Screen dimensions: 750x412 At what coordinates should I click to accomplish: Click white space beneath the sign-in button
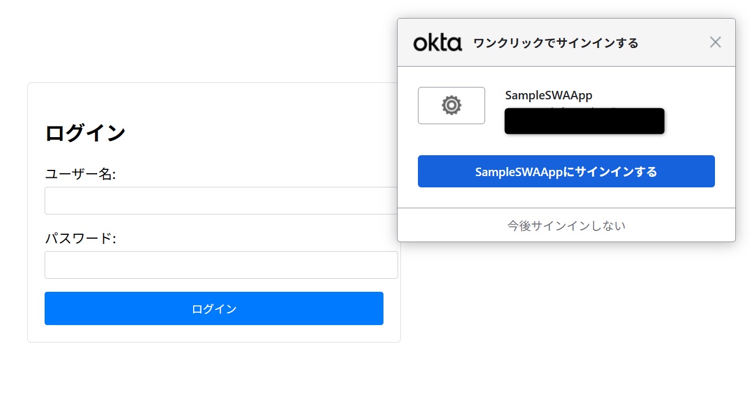[x=566, y=198]
